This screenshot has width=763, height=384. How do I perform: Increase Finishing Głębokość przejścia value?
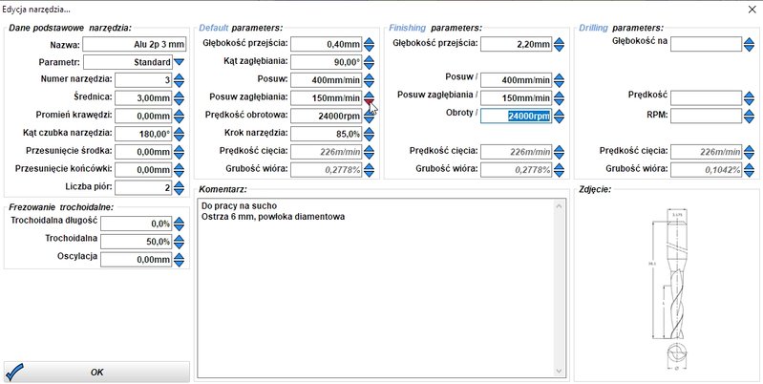coord(559,41)
